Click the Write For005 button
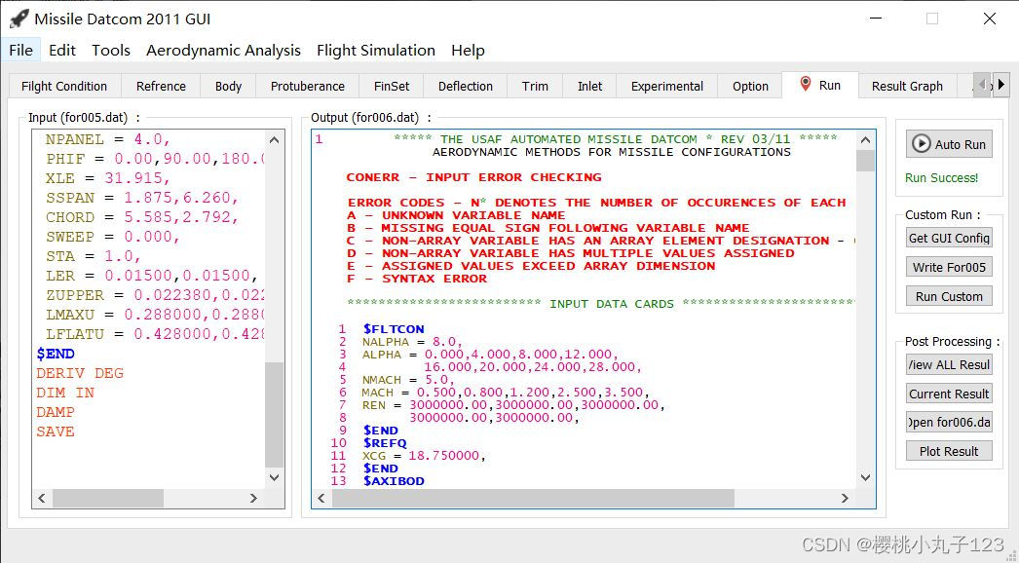This screenshot has height=563, width=1019. click(x=949, y=267)
